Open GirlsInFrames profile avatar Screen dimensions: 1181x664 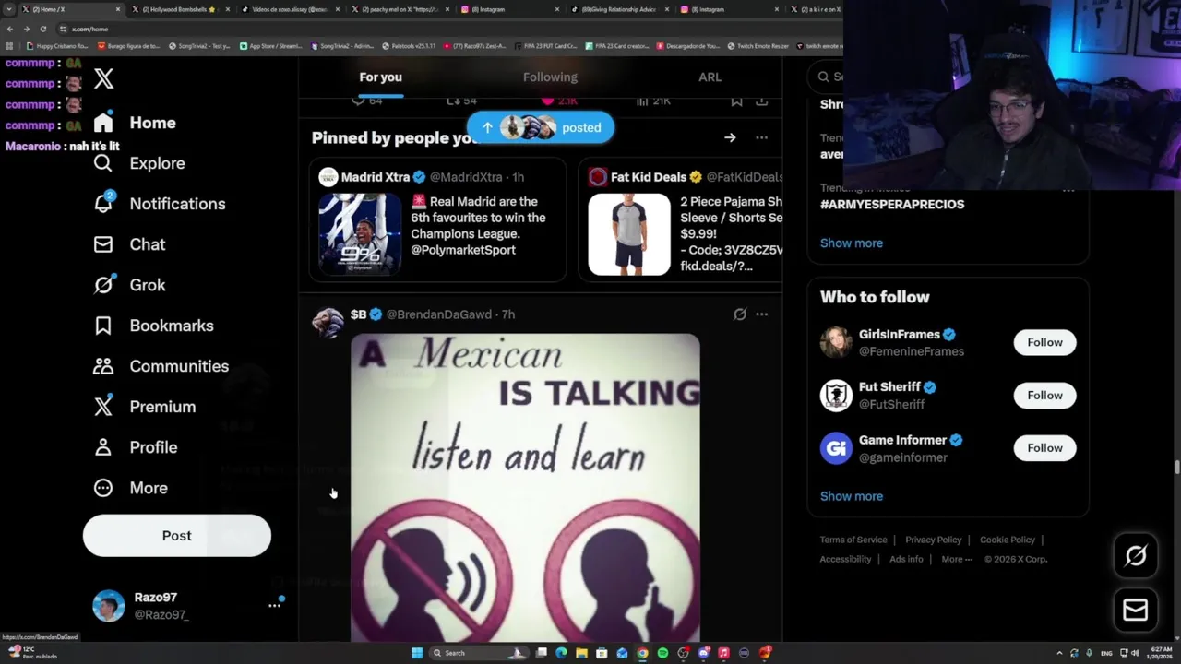[x=836, y=342]
